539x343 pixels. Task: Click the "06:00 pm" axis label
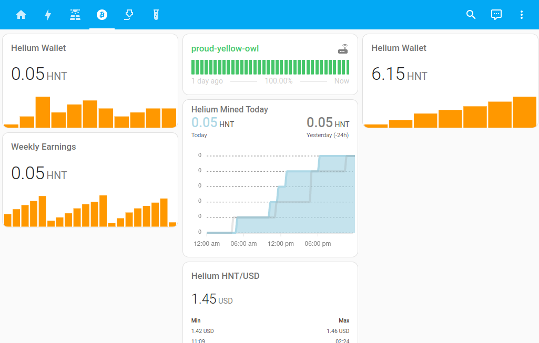[318, 244]
